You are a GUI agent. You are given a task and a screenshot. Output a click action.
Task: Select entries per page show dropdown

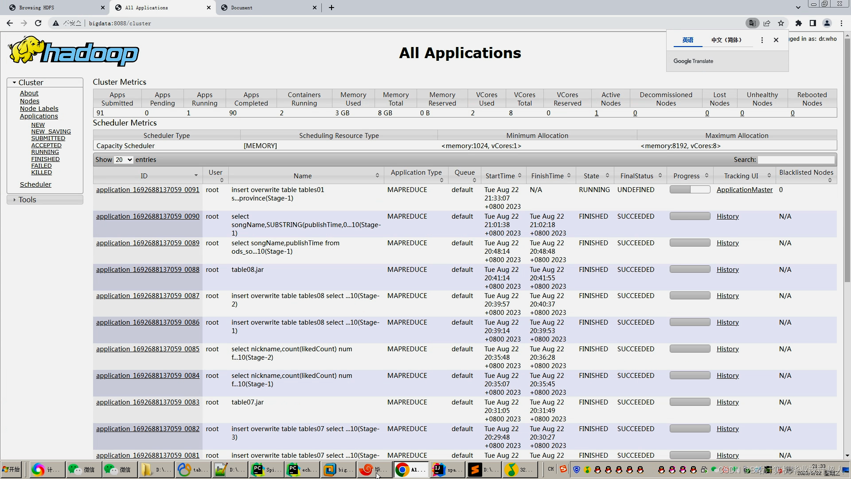coord(123,159)
